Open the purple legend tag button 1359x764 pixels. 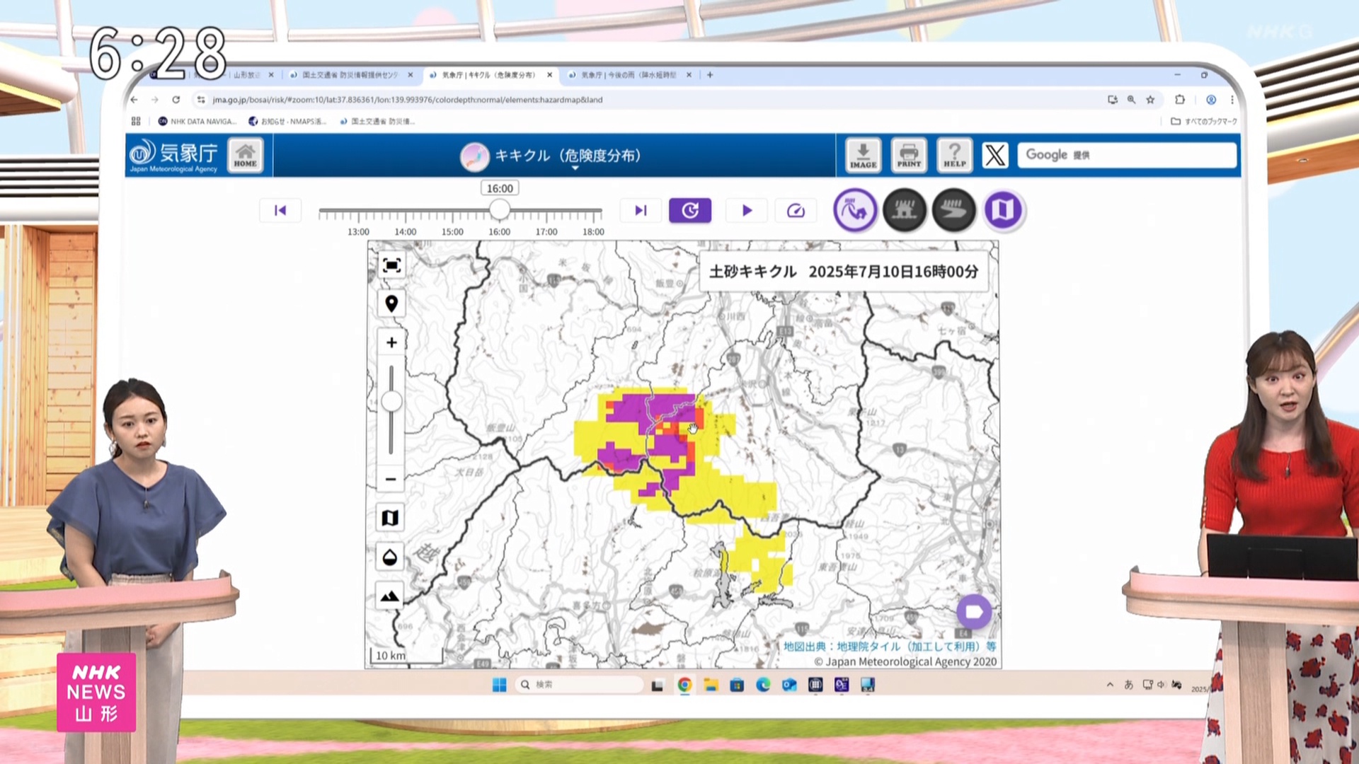(974, 612)
